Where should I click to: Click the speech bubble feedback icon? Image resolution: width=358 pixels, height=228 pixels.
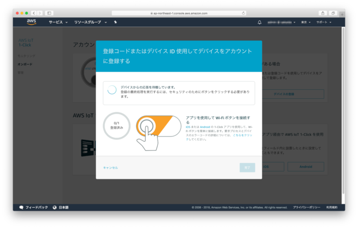pos(21,207)
